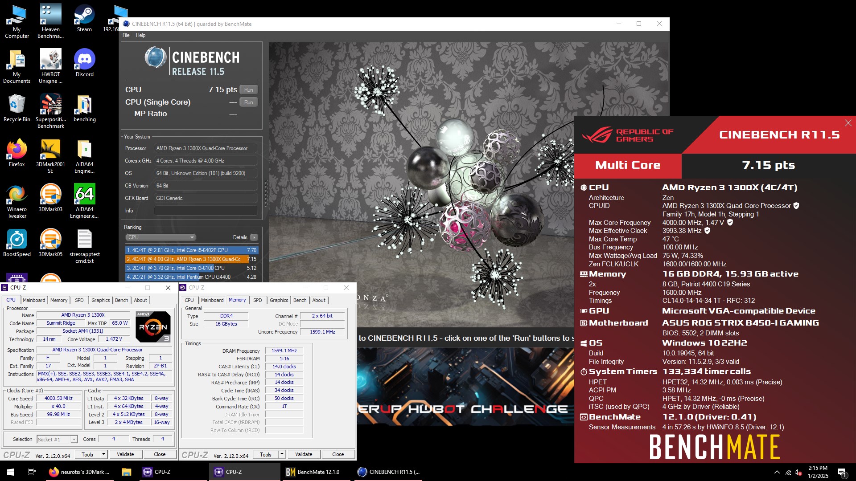
Task: Click the DRAM Frequency 1599.1 MHz value
Action: 284,351
